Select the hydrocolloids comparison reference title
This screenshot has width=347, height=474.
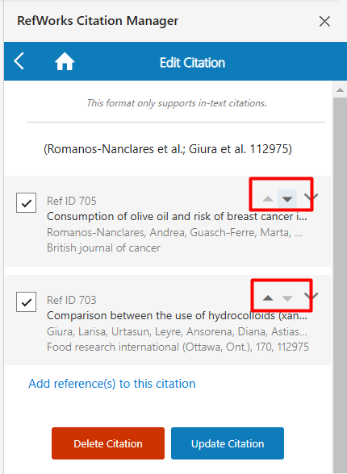(x=177, y=316)
